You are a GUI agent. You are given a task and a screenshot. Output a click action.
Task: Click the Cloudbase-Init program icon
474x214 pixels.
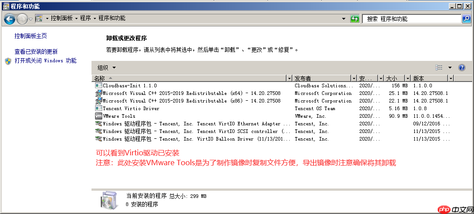(99, 86)
